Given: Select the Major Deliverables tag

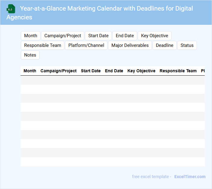Looking at the screenshot, I should 130,45.
